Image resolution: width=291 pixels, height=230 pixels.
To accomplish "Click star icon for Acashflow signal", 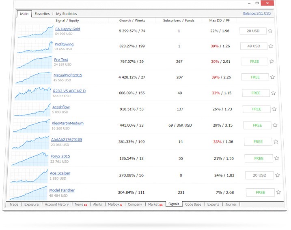I will 274,109.
